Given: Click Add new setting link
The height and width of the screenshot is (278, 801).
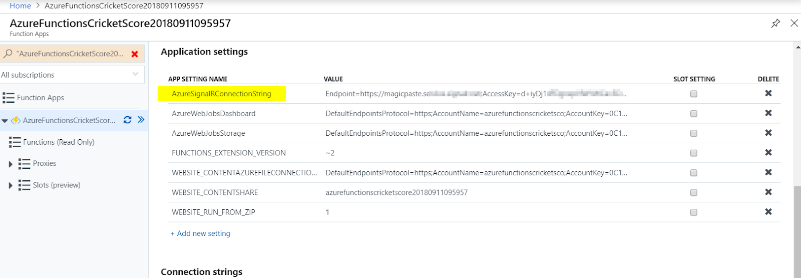Looking at the screenshot, I should point(200,233).
